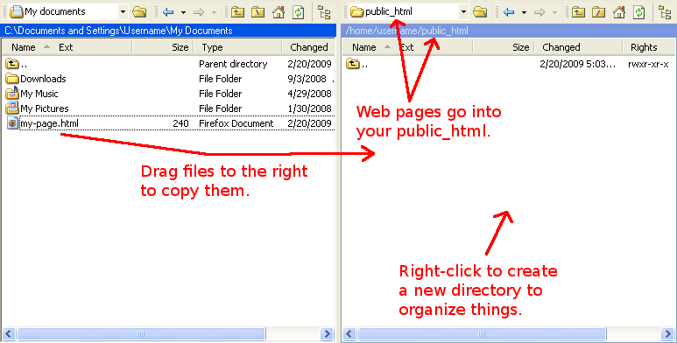The image size is (677, 343).
Task: Go back in local panel history
Action: (x=168, y=12)
